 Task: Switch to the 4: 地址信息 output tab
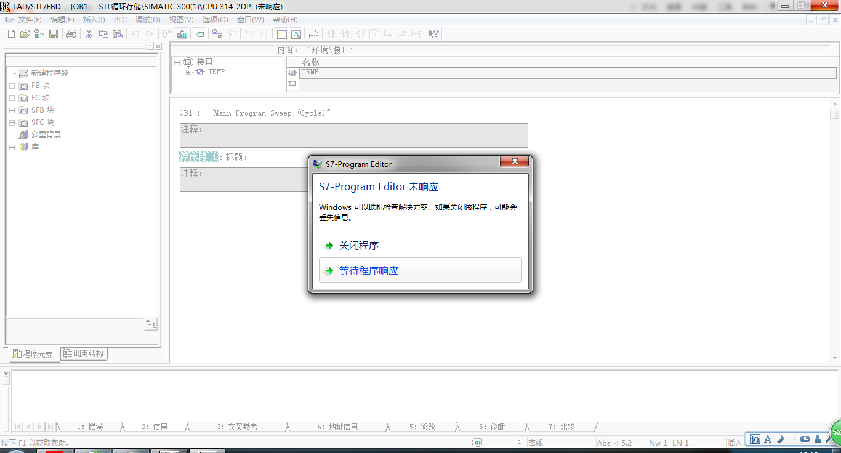(337, 427)
